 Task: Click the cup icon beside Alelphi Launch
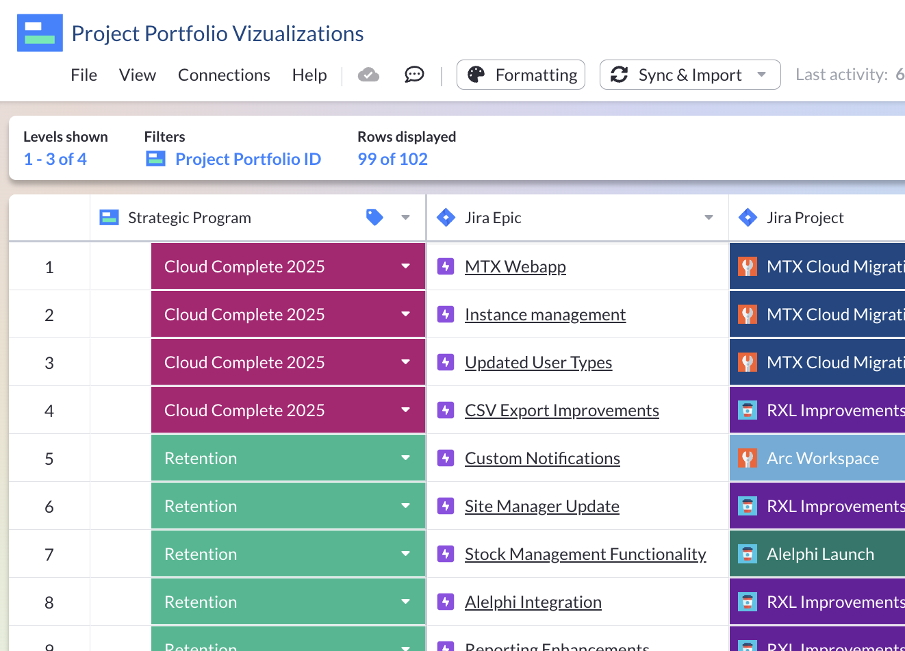click(x=748, y=554)
